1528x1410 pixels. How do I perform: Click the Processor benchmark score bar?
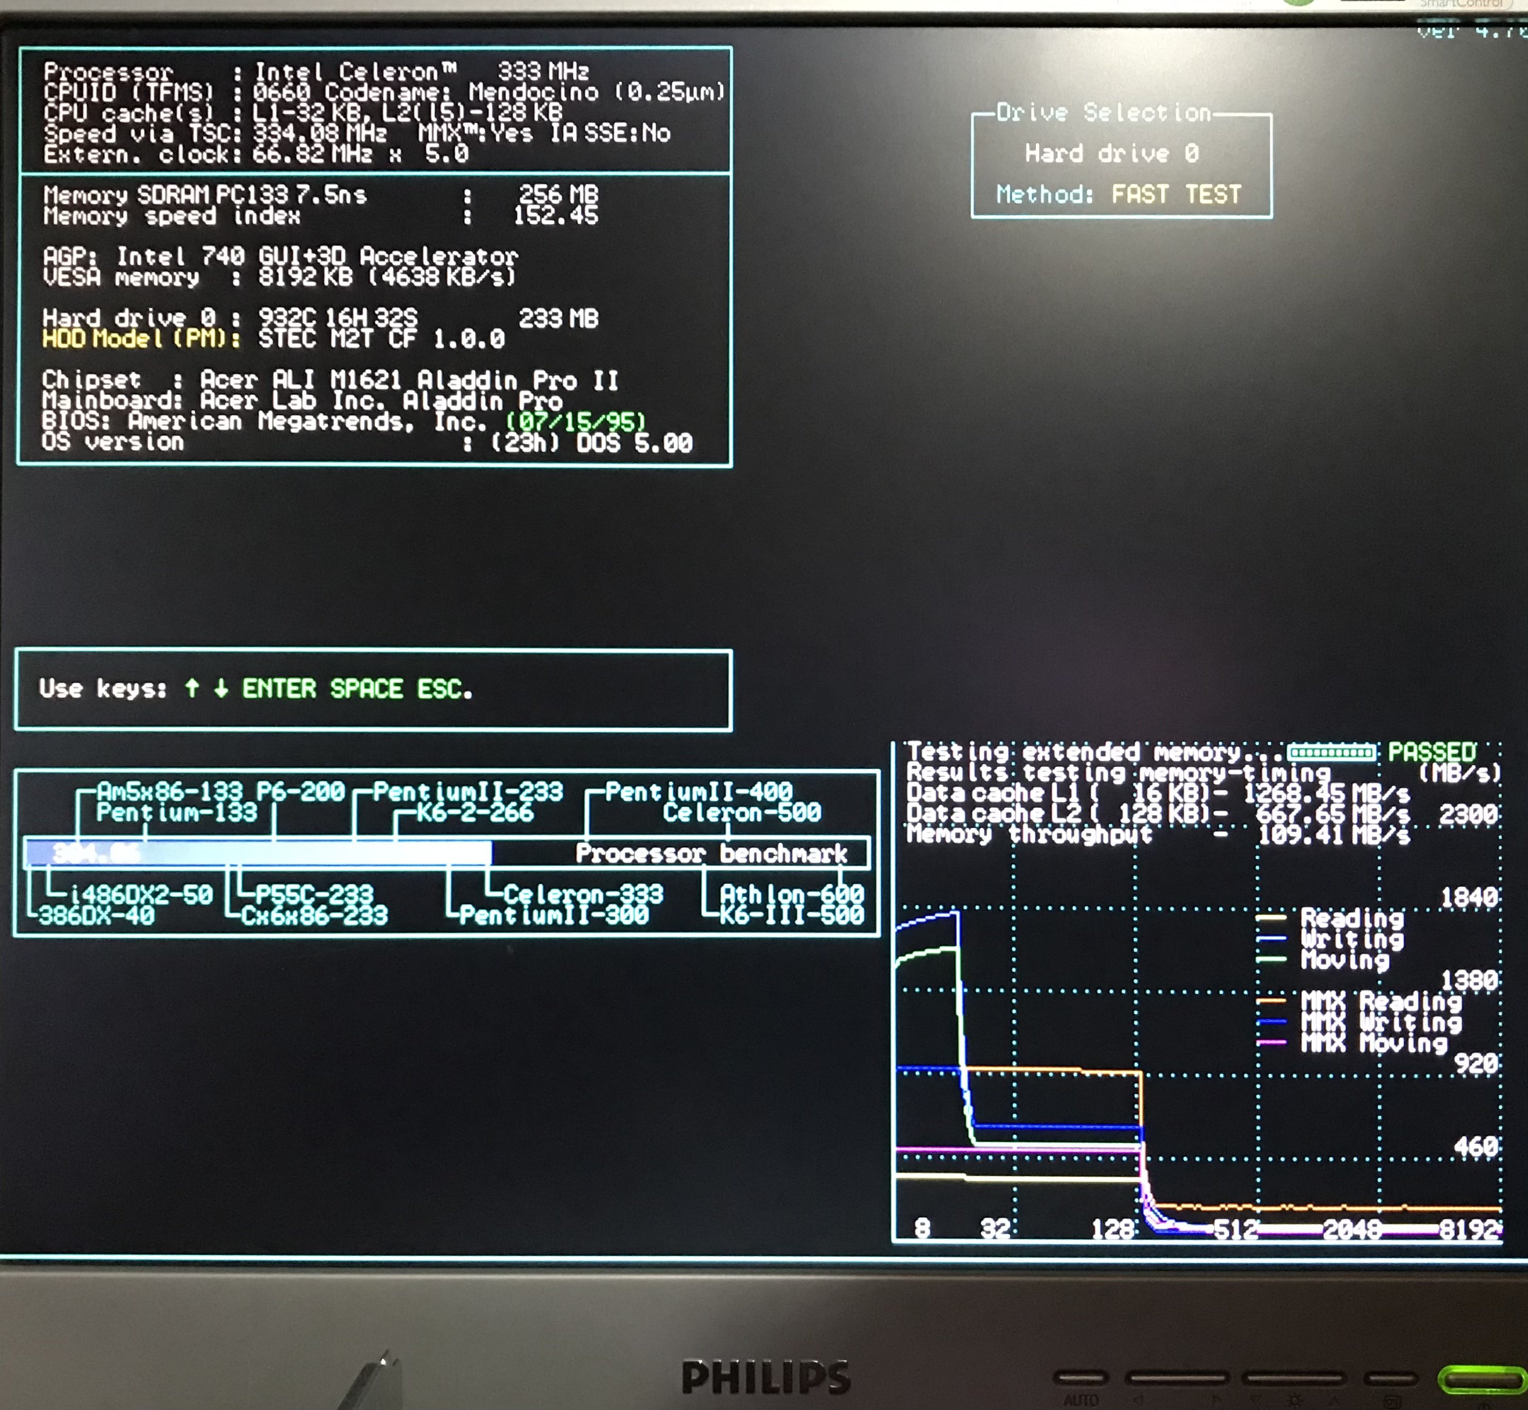coord(259,852)
